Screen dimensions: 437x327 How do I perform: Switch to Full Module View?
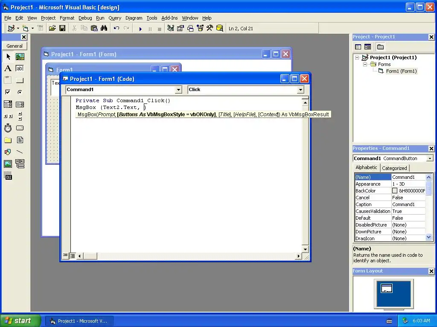coord(73,255)
